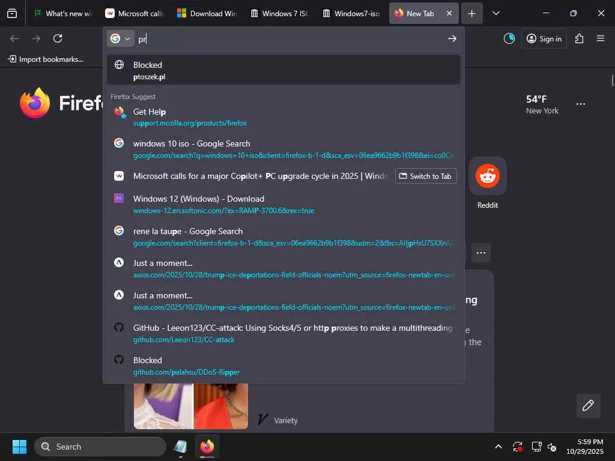Switch to the "Windows7-iso" tab
615x461 pixels.
coord(351,13)
